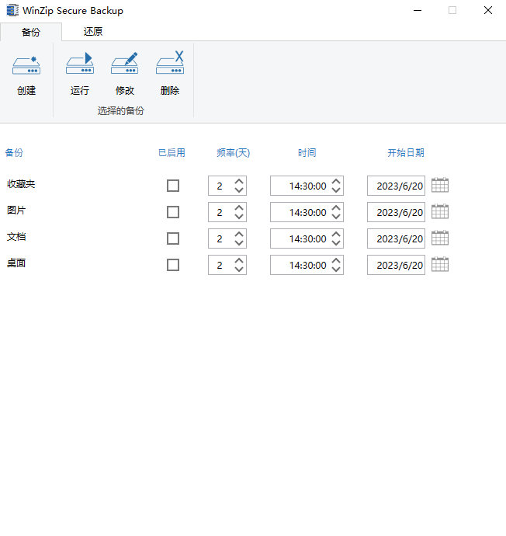This screenshot has height=536, width=506.
Task: Select the 备份 tab
Action: click(31, 32)
